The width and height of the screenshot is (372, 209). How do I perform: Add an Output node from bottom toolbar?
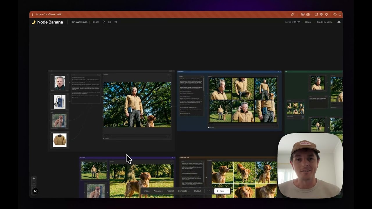point(198,191)
